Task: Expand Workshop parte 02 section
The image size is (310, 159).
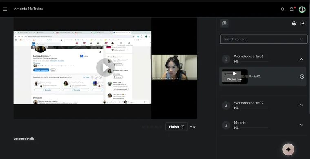Action: coord(301,105)
